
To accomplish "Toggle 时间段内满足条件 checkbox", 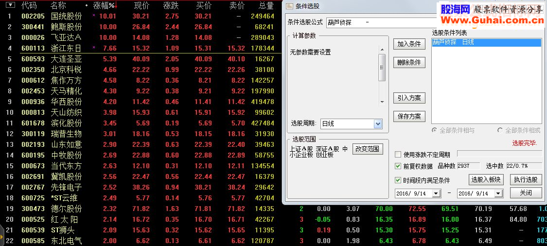I will pos(398,180).
